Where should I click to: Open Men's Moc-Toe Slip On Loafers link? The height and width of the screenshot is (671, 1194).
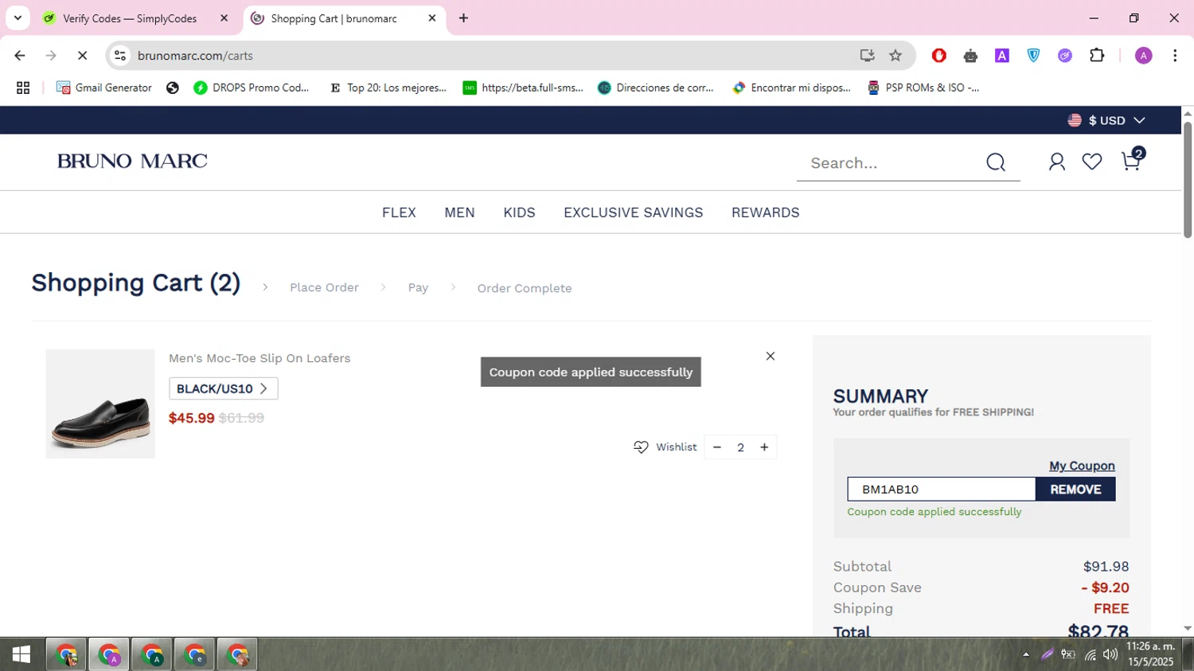pyautogui.click(x=259, y=358)
